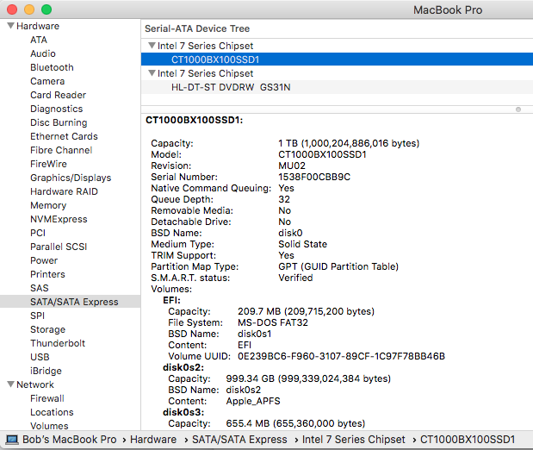Image resolution: width=533 pixels, height=450 pixels.
Task: Click the Network section label in sidebar
Action: (35, 384)
